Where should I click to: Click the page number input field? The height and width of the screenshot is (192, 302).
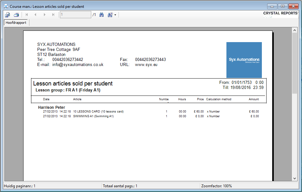tap(75, 15)
